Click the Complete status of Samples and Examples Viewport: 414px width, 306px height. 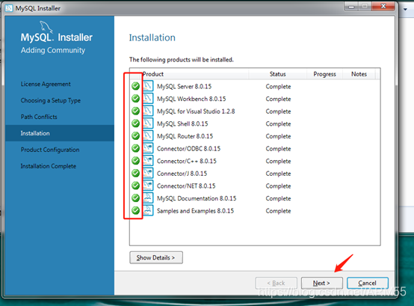[x=278, y=210]
